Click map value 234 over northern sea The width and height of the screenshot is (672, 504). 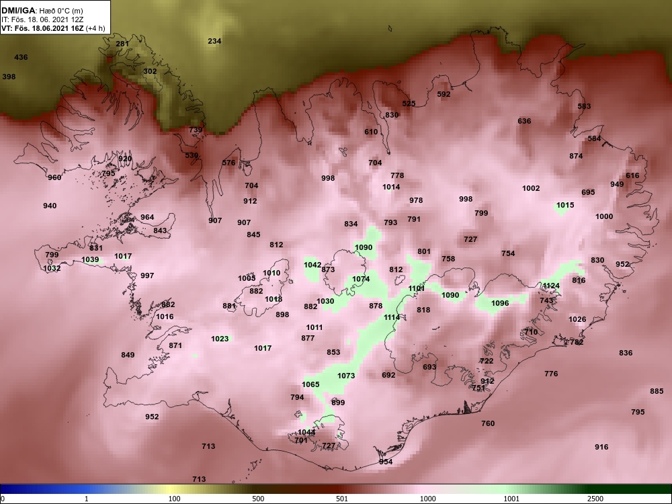coord(214,41)
